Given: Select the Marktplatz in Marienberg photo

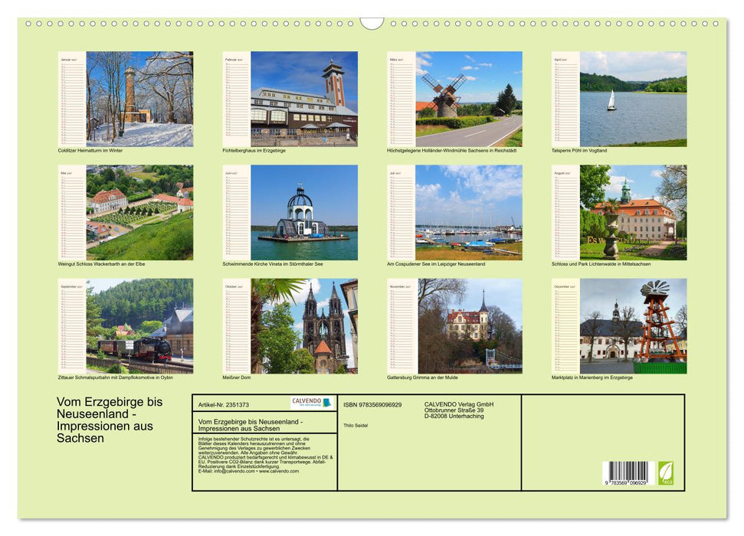Looking at the screenshot, I should 633,326.
